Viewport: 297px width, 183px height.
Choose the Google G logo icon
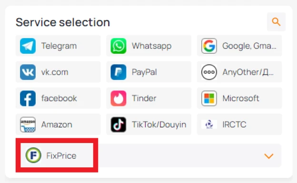[209, 46]
